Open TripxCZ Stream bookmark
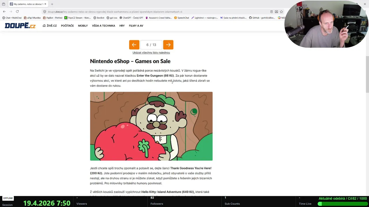 click(78, 18)
